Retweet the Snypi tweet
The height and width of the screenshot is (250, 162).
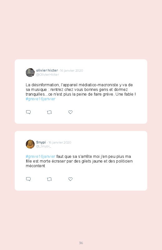point(49,179)
